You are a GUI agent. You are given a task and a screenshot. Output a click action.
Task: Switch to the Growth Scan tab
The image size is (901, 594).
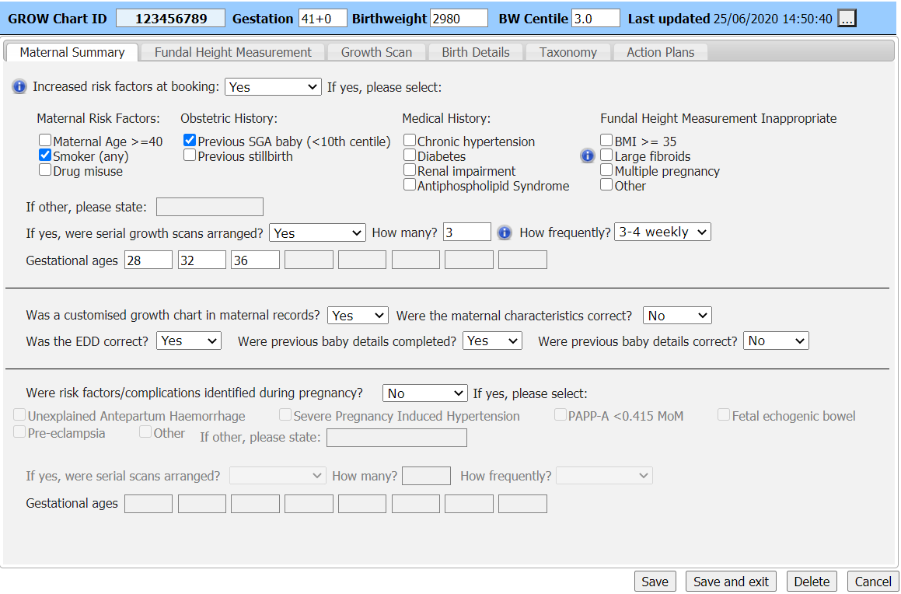coord(376,51)
